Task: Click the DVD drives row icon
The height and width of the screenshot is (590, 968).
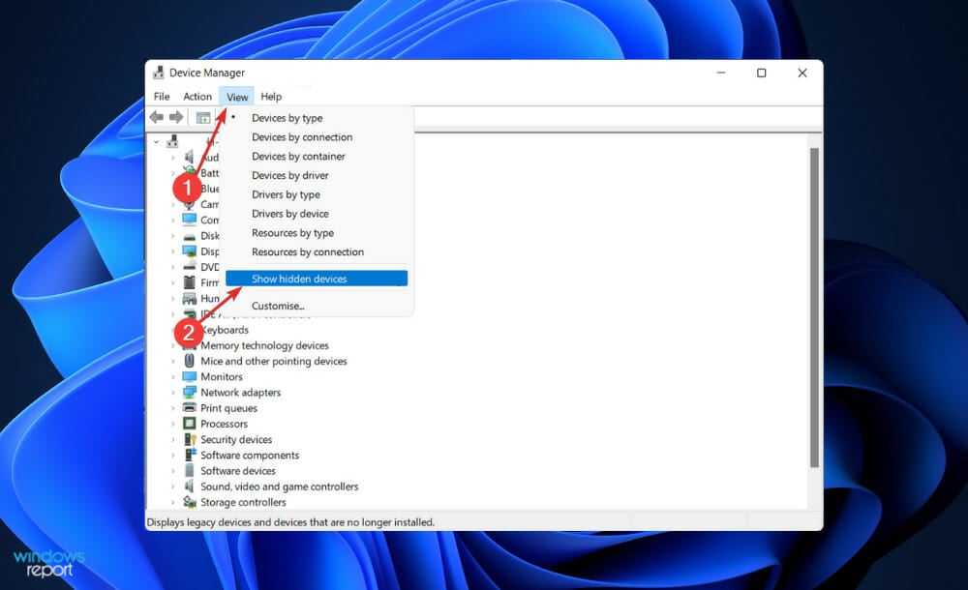Action: coord(190,267)
